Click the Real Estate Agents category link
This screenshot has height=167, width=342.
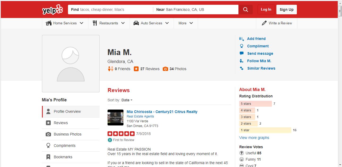[140, 116]
